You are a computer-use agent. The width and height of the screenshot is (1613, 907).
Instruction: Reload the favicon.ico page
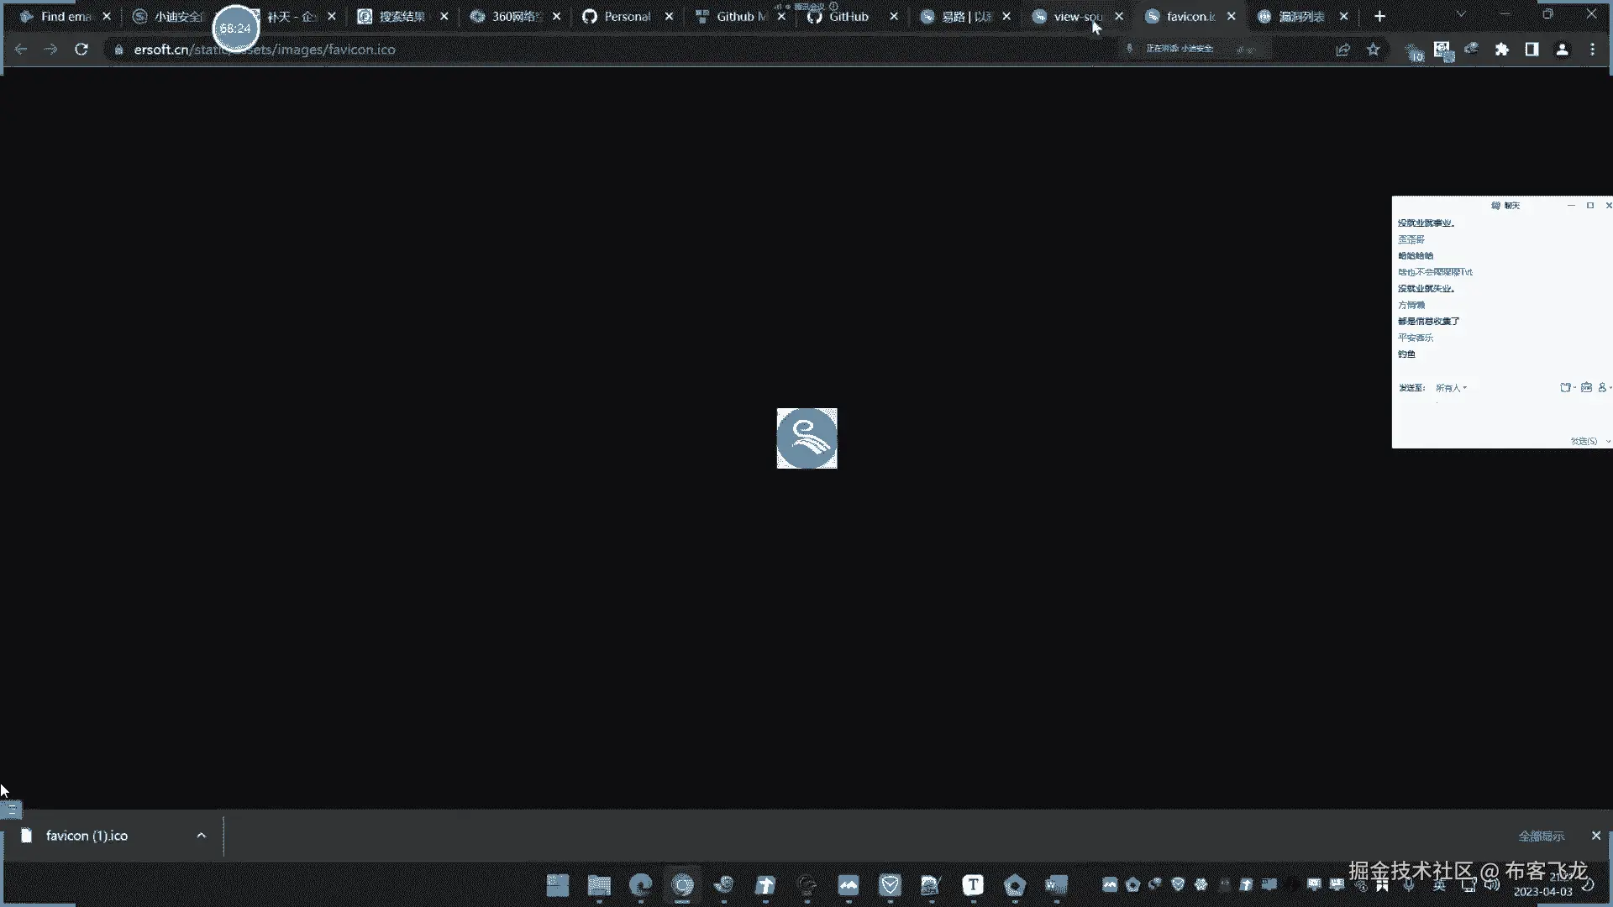pyautogui.click(x=81, y=50)
